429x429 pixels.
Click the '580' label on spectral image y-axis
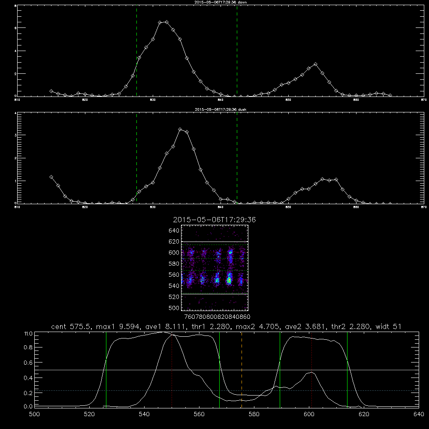click(174, 264)
